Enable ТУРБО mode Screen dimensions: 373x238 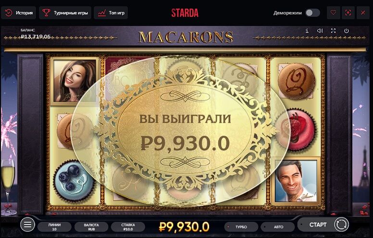(x=241, y=227)
